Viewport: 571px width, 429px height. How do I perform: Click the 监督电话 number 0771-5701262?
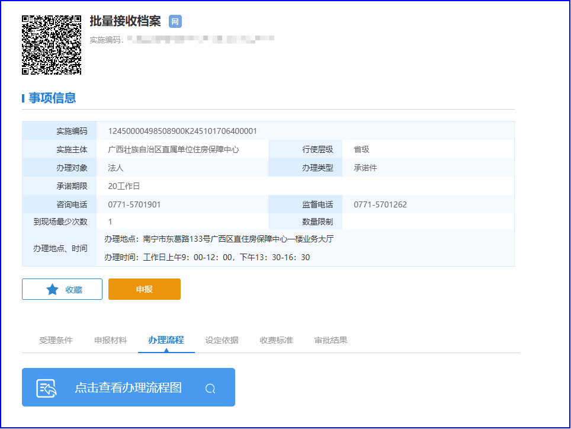pos(380,204)
